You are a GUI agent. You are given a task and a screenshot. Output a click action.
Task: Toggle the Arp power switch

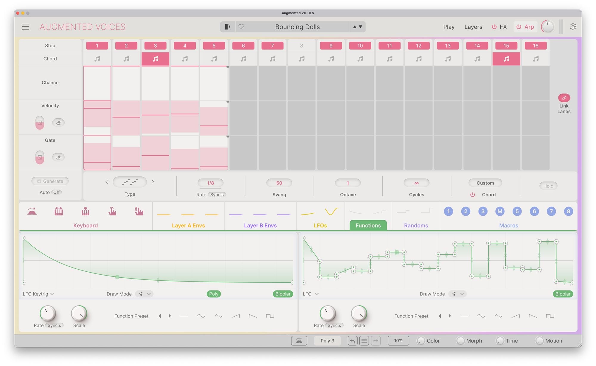point(519,27)
